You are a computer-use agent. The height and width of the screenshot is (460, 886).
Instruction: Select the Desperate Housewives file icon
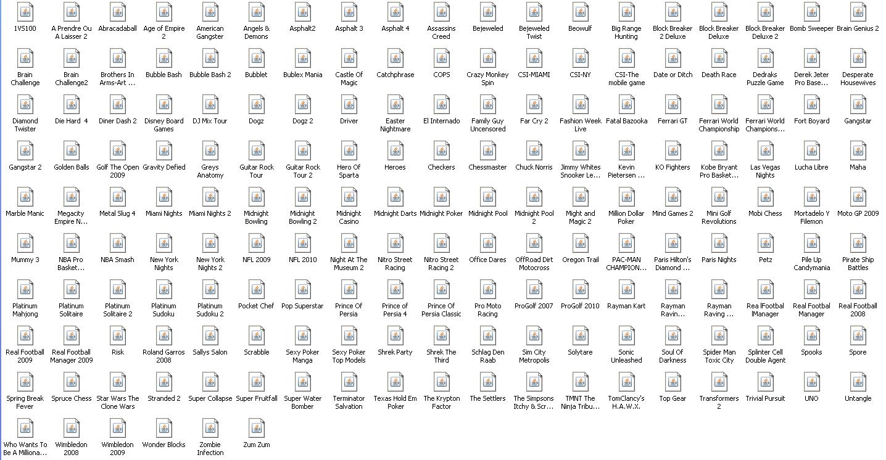[x=858, y=59]
